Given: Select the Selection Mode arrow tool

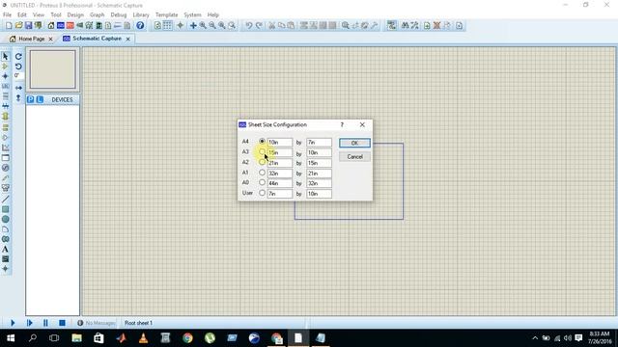Looking at the screenshot, I should 5,57.
